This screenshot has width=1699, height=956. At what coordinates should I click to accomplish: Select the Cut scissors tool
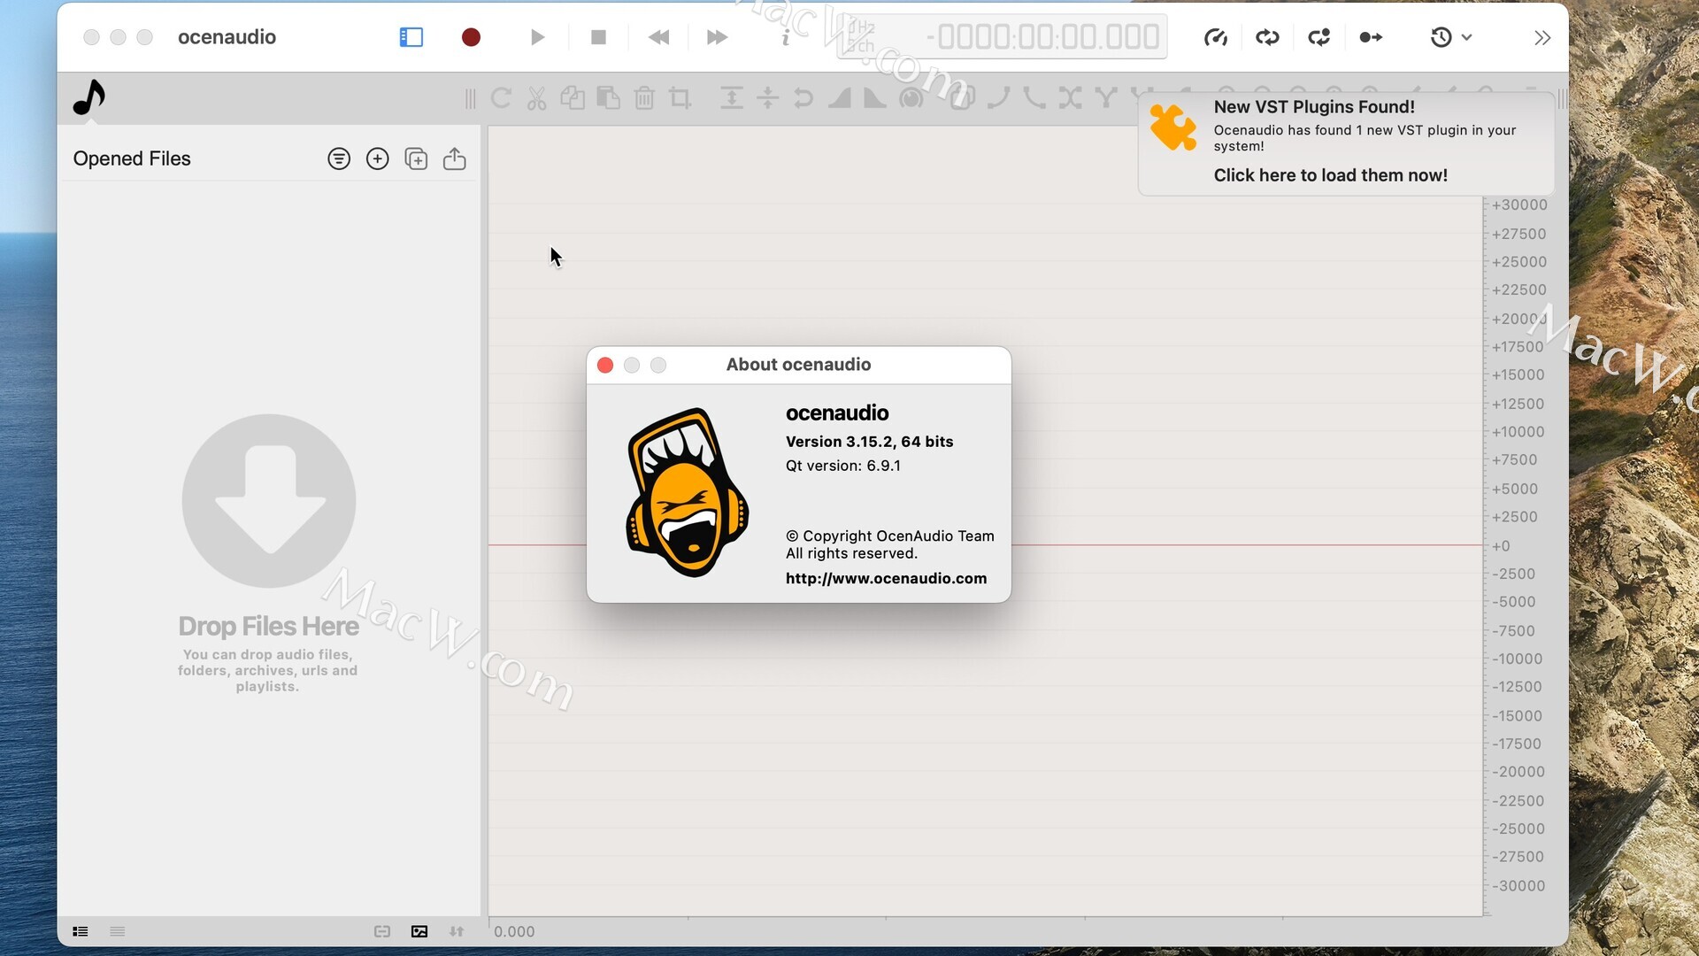pos(536,98)
